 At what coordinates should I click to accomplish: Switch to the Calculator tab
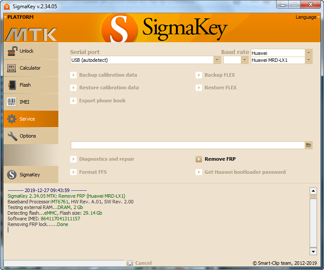pos(31,68)
